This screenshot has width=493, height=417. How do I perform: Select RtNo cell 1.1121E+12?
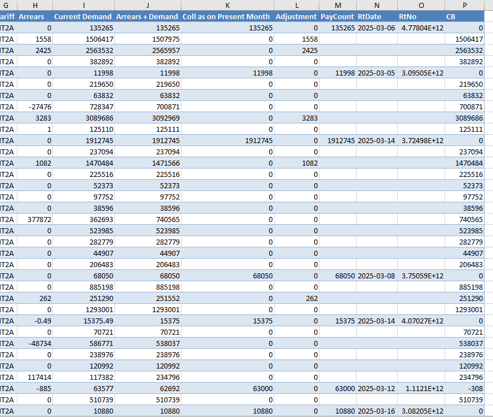pyautogui.click(x=421, y=389)
